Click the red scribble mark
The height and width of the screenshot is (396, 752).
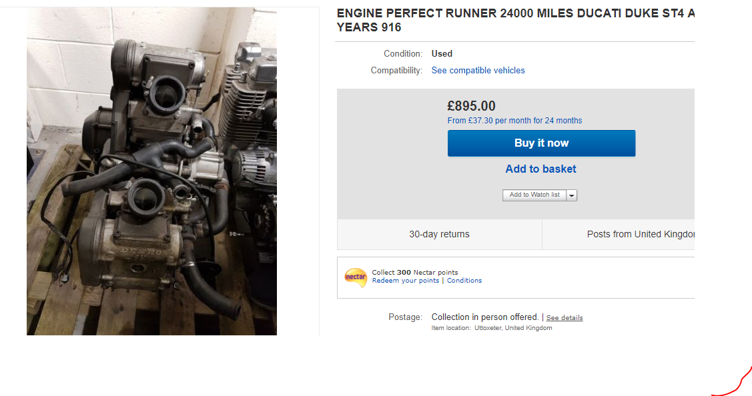735,384
